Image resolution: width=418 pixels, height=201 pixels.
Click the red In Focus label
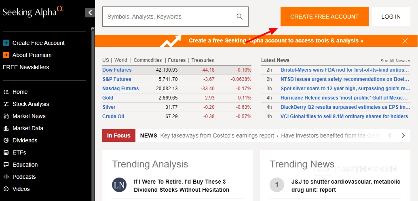pyautogui.click(x=118, y=135)
